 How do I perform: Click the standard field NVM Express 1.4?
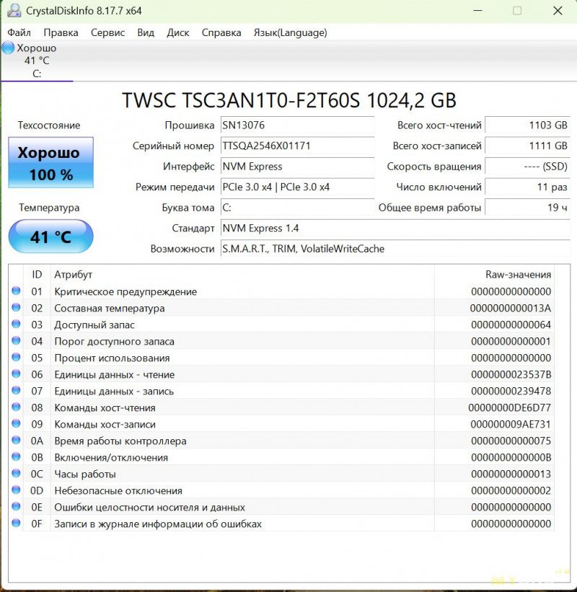click(395, 228)
